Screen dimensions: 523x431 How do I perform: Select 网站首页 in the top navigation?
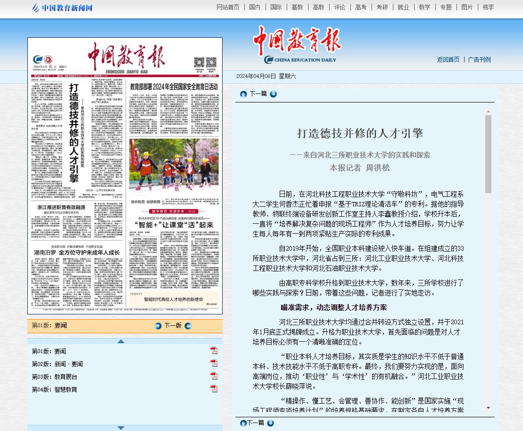tap(228, 7)
